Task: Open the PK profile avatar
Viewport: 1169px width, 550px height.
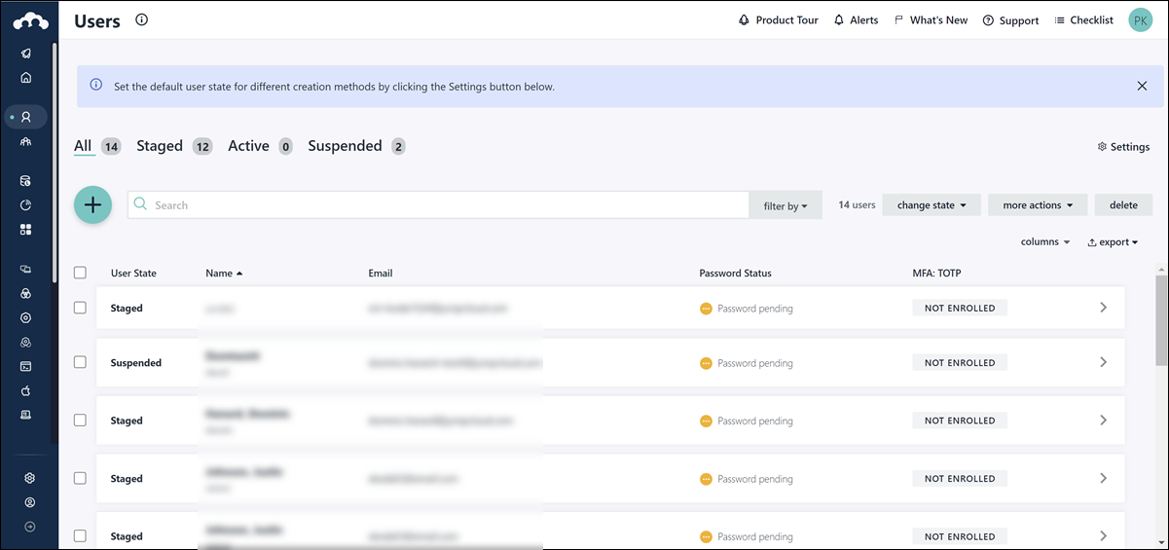Action: click(1140, 19)
